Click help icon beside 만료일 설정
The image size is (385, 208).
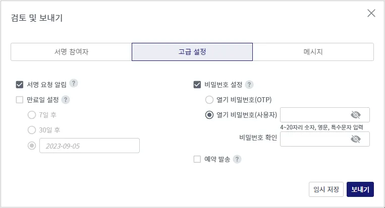point(65,99)
